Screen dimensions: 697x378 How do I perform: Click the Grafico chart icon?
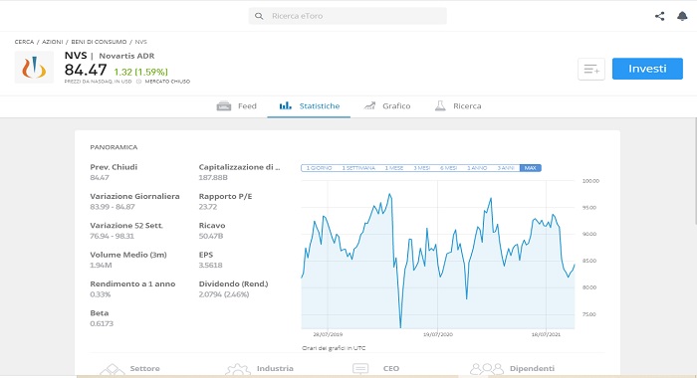tap(369, 105)
